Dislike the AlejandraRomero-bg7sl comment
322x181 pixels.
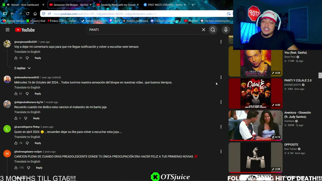26,118
